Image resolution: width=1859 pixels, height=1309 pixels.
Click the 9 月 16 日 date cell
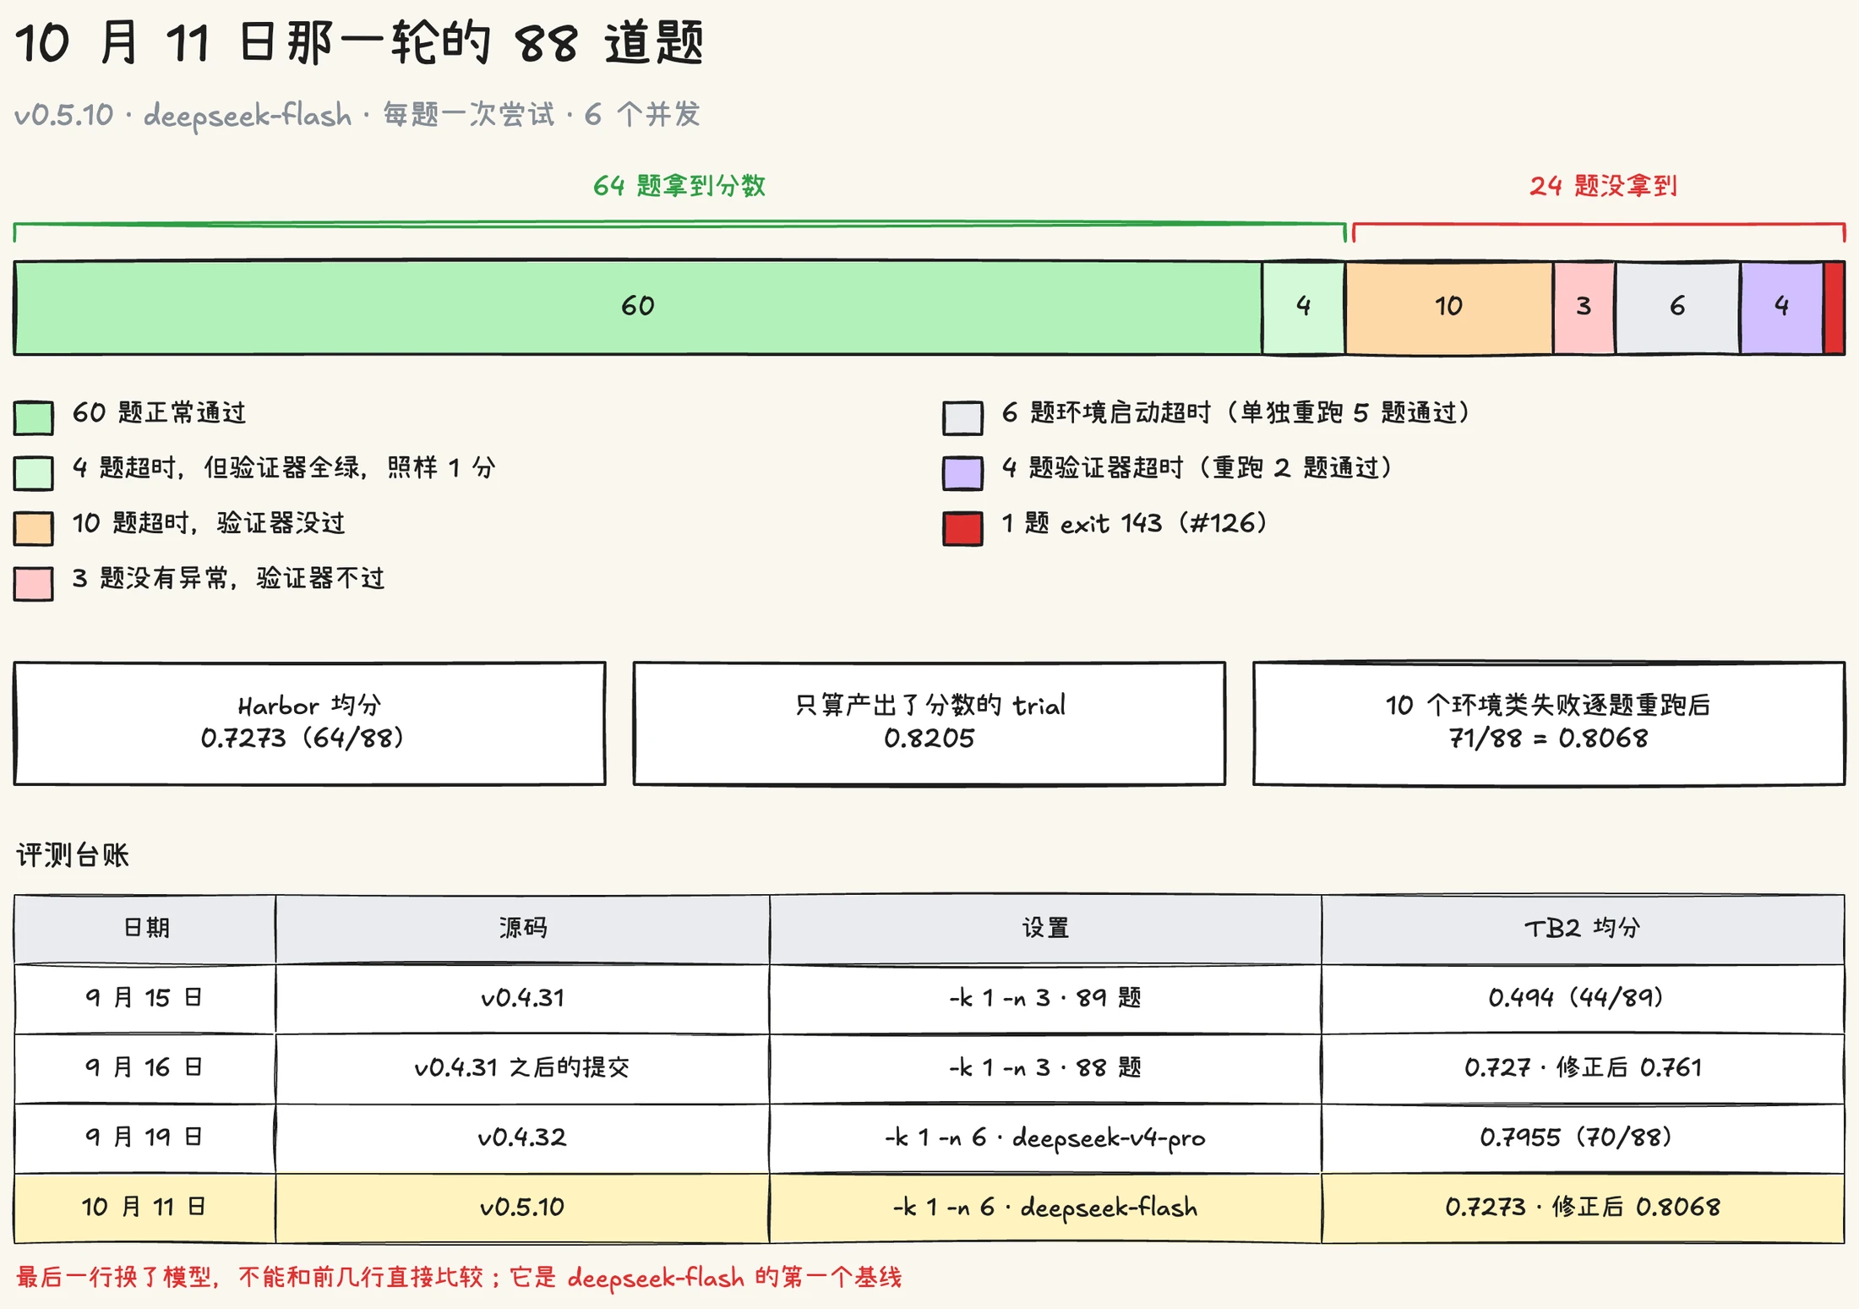(145, 1068)
